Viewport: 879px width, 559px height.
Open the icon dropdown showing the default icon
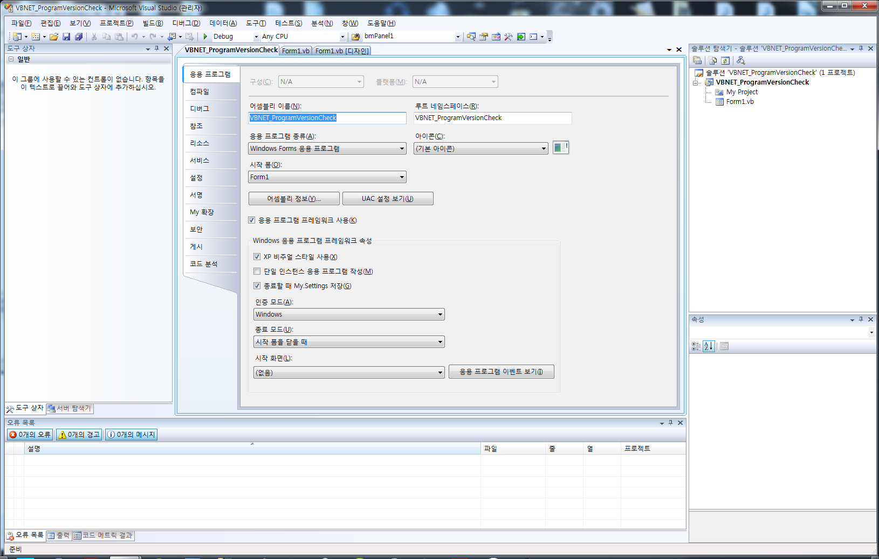[x=481, y=149]
